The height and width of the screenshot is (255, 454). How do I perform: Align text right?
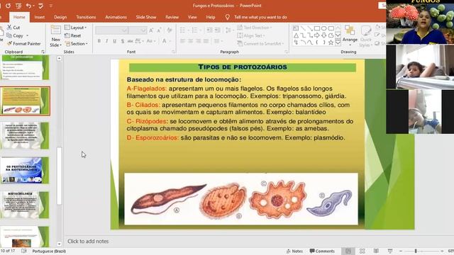point(199,41)
